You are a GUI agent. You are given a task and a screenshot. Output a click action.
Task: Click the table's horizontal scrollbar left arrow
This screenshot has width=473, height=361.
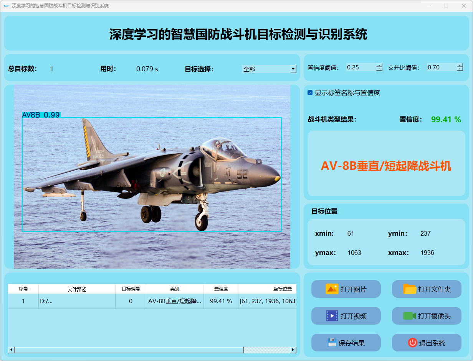tap(11, 350)
